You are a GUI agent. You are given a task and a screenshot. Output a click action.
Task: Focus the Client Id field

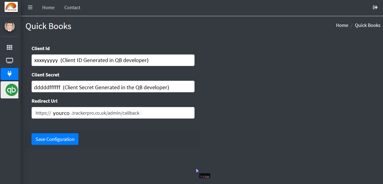113,60
